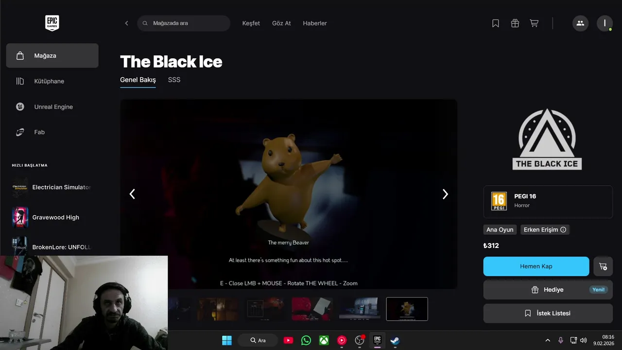Launch Electrician Simulator from quick launch
The image size is (622, 350).
pyautogui.click(x=52, y=187)
